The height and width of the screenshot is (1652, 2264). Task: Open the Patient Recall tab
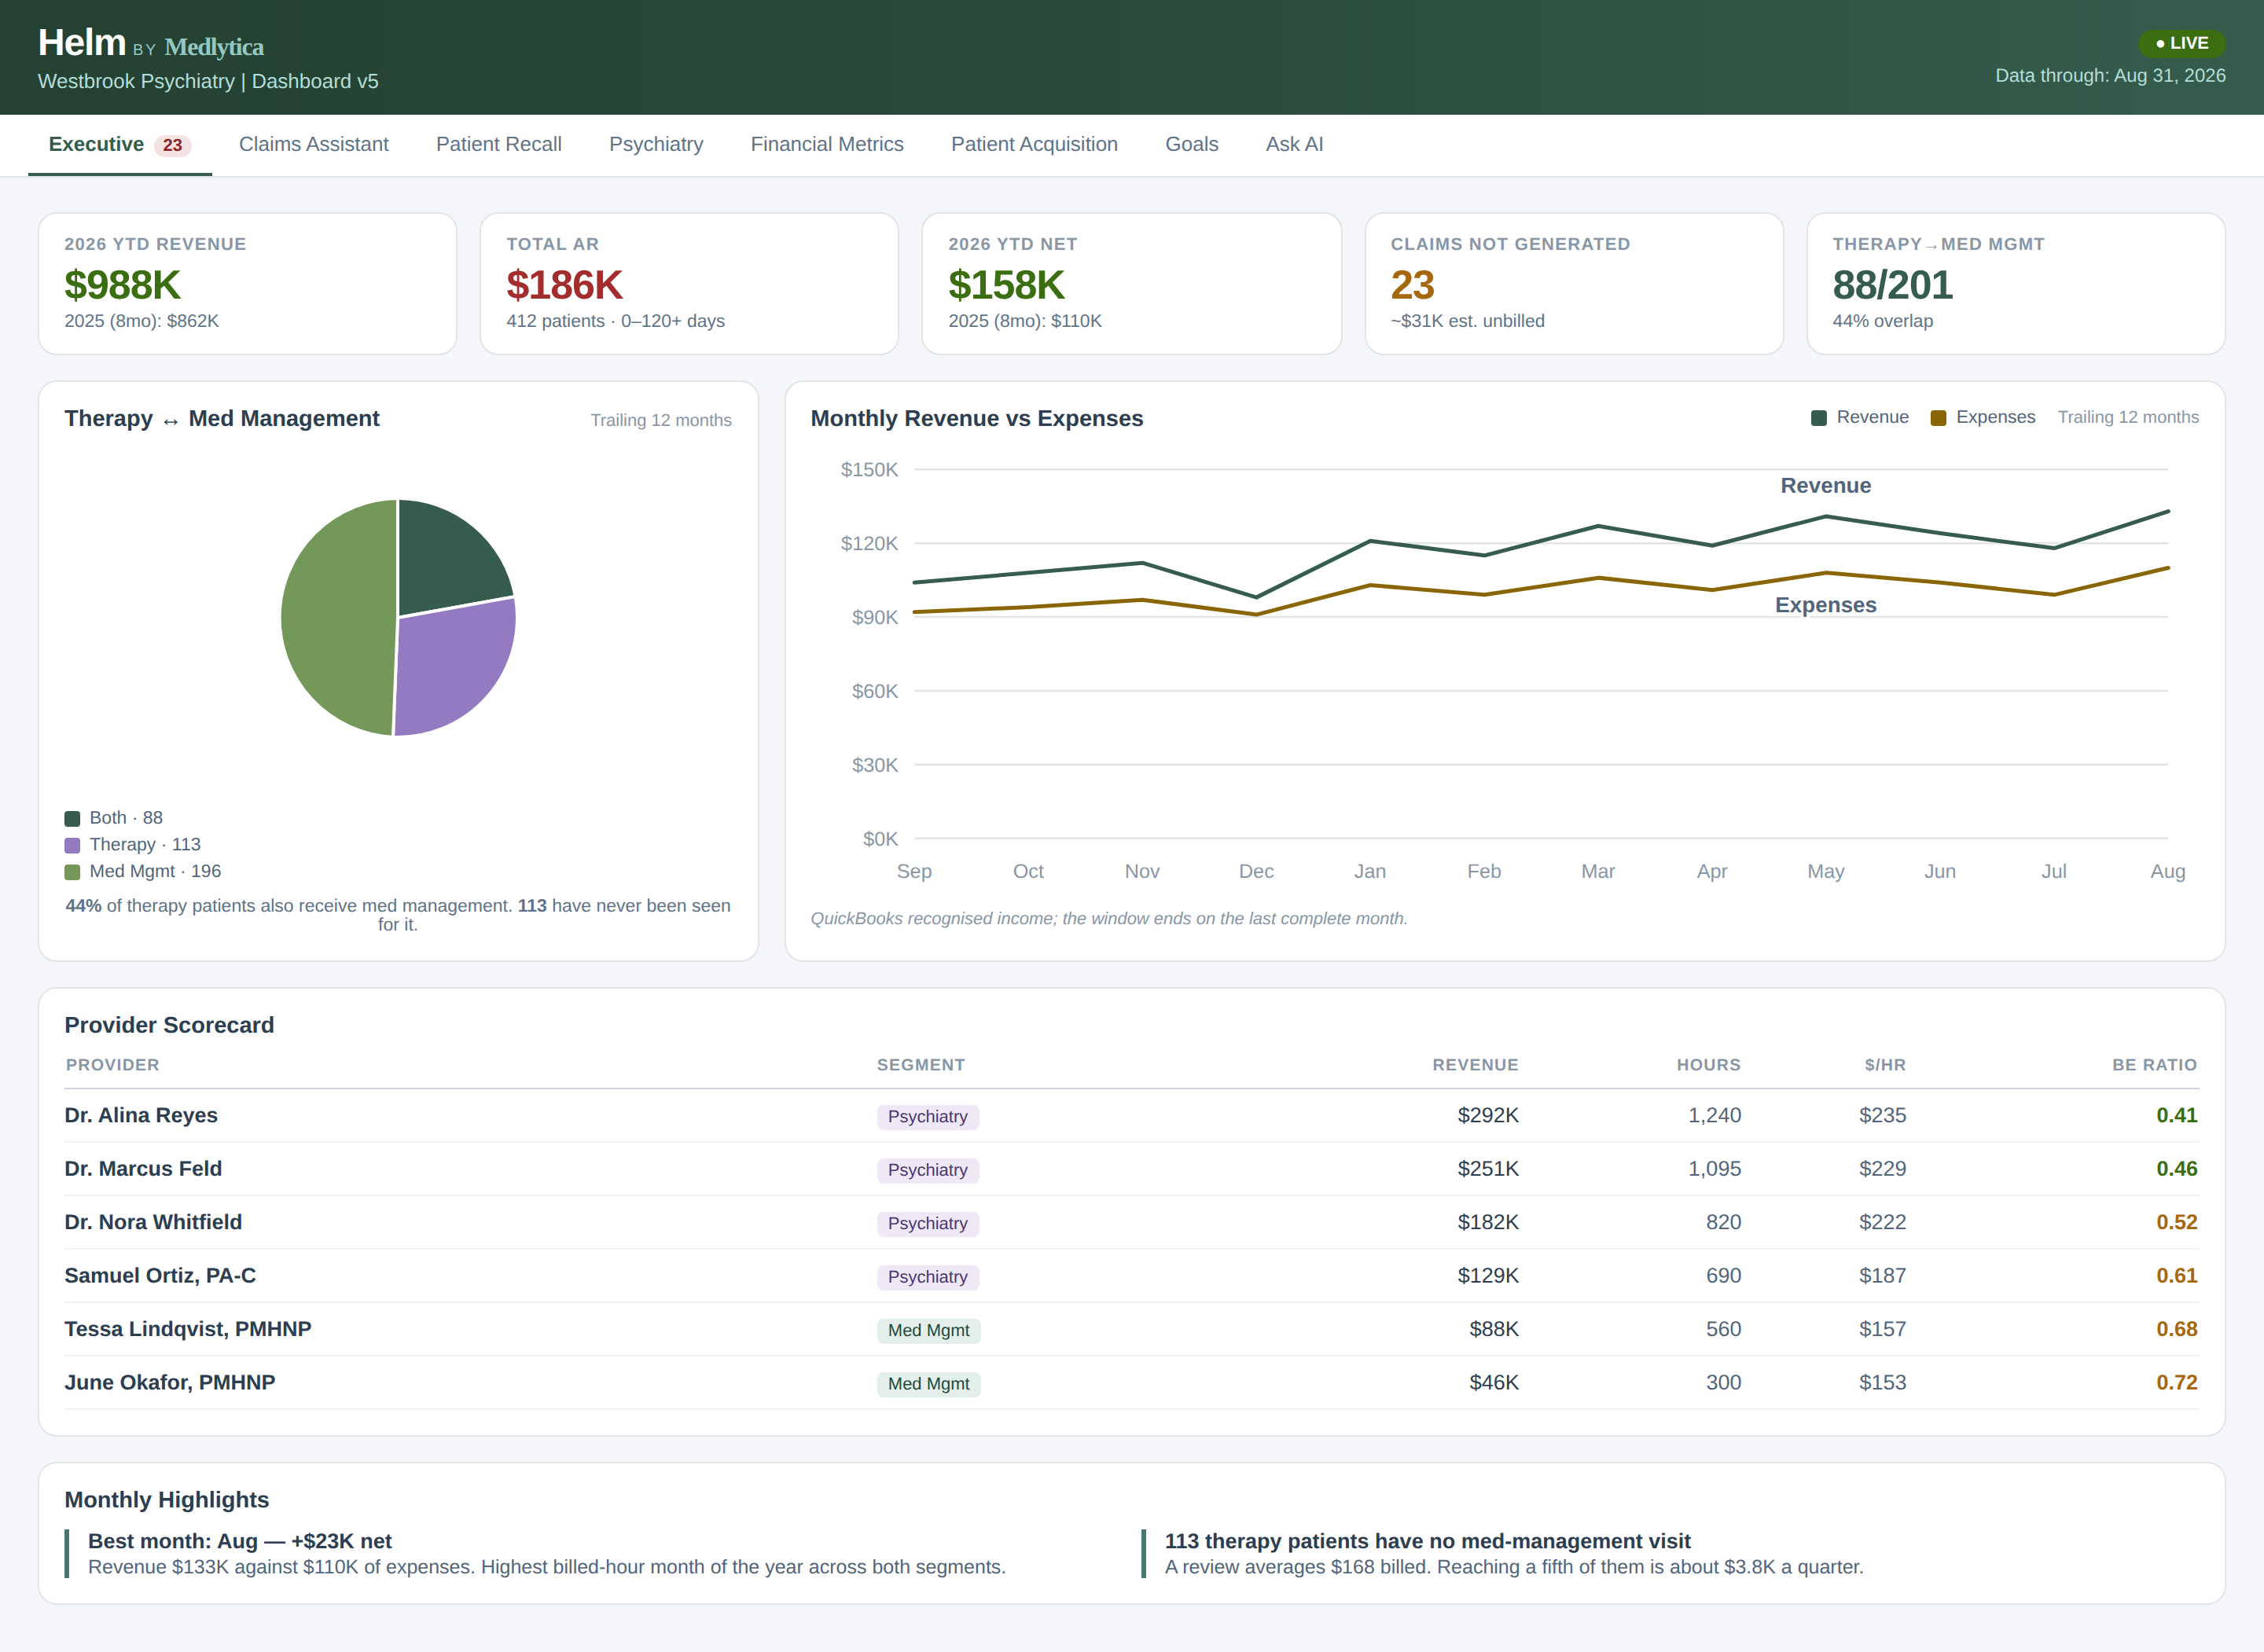tap(498, 144)
